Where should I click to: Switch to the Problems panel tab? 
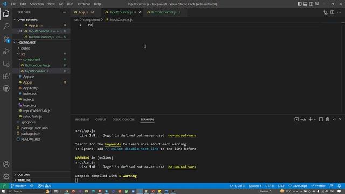point(82,119)
